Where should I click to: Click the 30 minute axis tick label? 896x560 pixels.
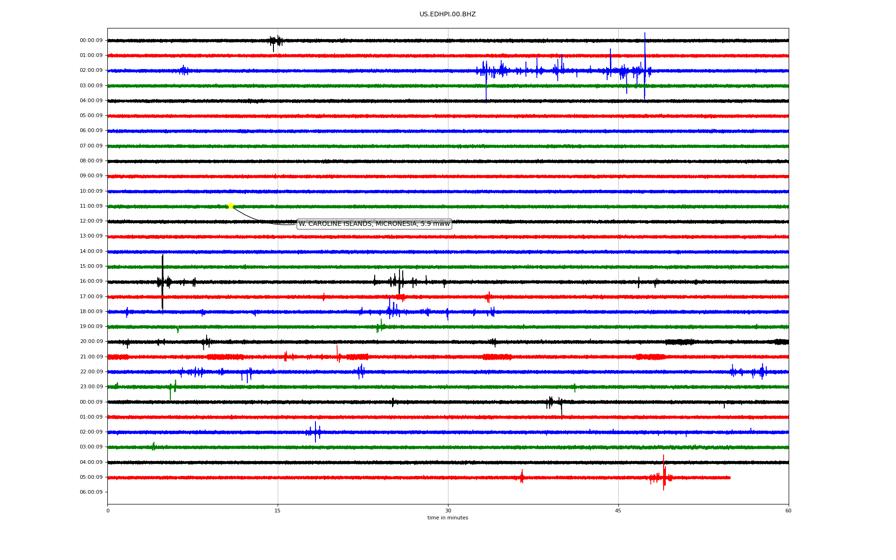[x=448, y=511]
